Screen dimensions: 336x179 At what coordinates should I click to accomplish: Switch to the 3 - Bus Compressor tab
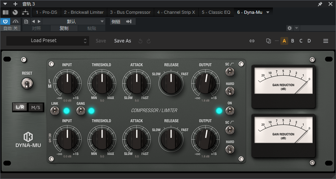click(x=130, y=13)
